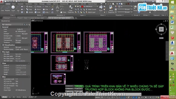
Task: Open Chrome from the side taskbar
Action: (172, 17)
